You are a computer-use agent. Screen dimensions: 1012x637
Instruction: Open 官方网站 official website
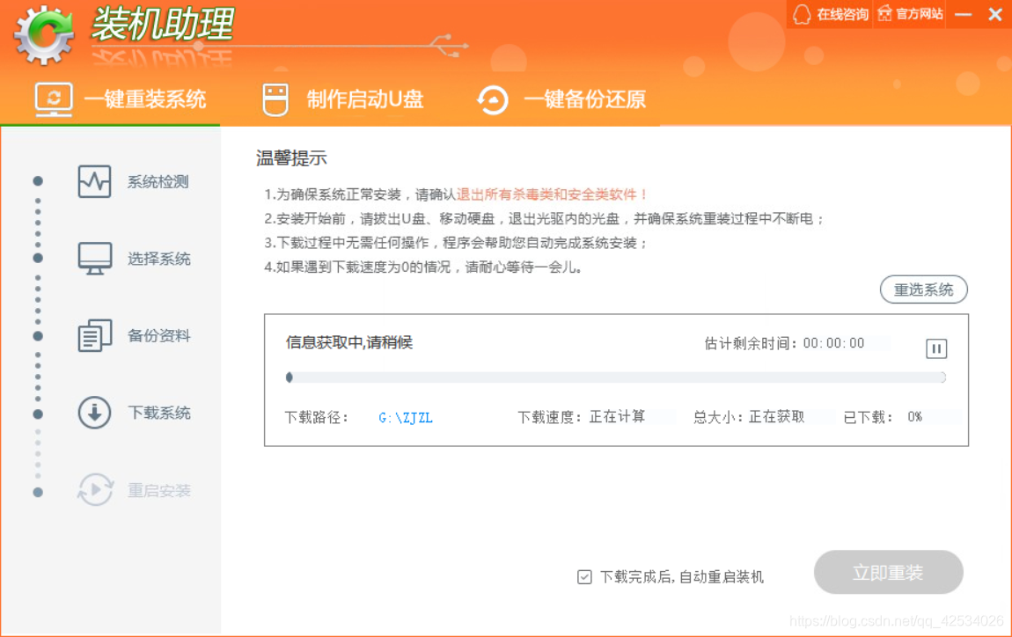pos(910,14)
